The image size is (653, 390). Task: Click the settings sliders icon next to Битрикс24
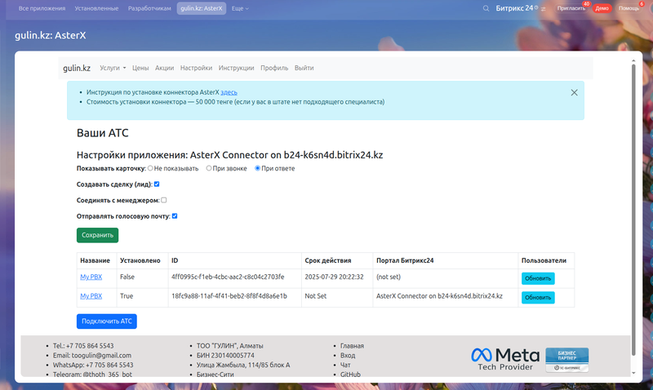click(543, 9)
